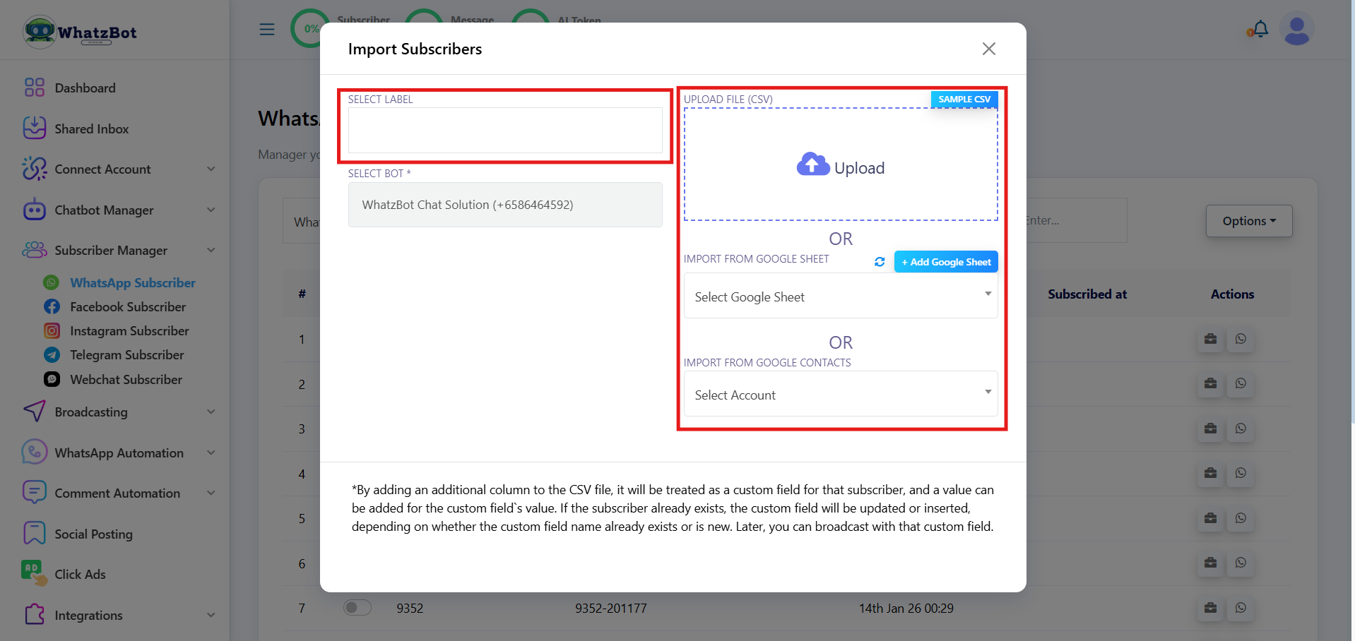Click the green WhatsApp icon beside WhatsApp Subscriber
Screen dimensions: 1355x641
pos(52,282)
